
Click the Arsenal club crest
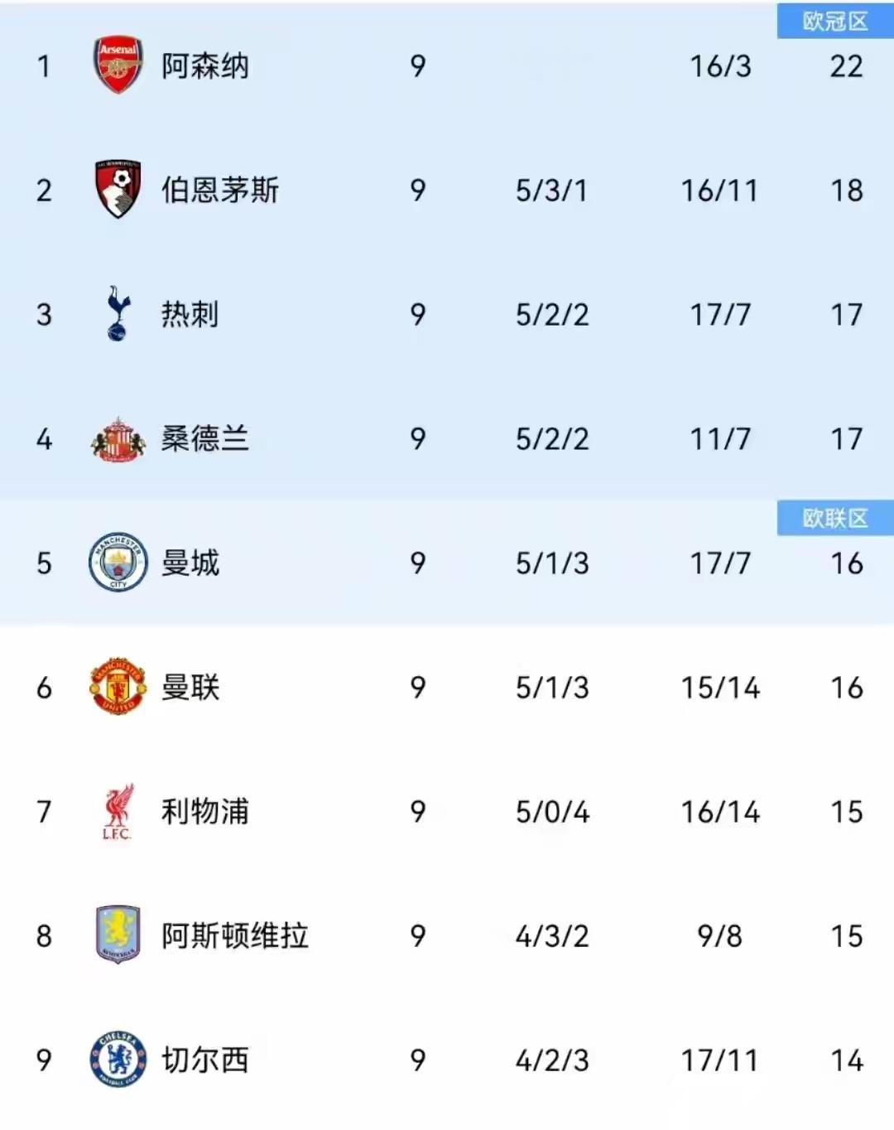tap(118, 65)
